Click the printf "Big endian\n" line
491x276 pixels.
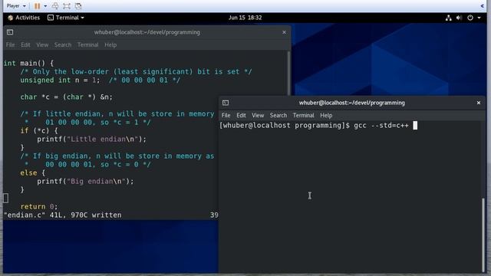85,182
